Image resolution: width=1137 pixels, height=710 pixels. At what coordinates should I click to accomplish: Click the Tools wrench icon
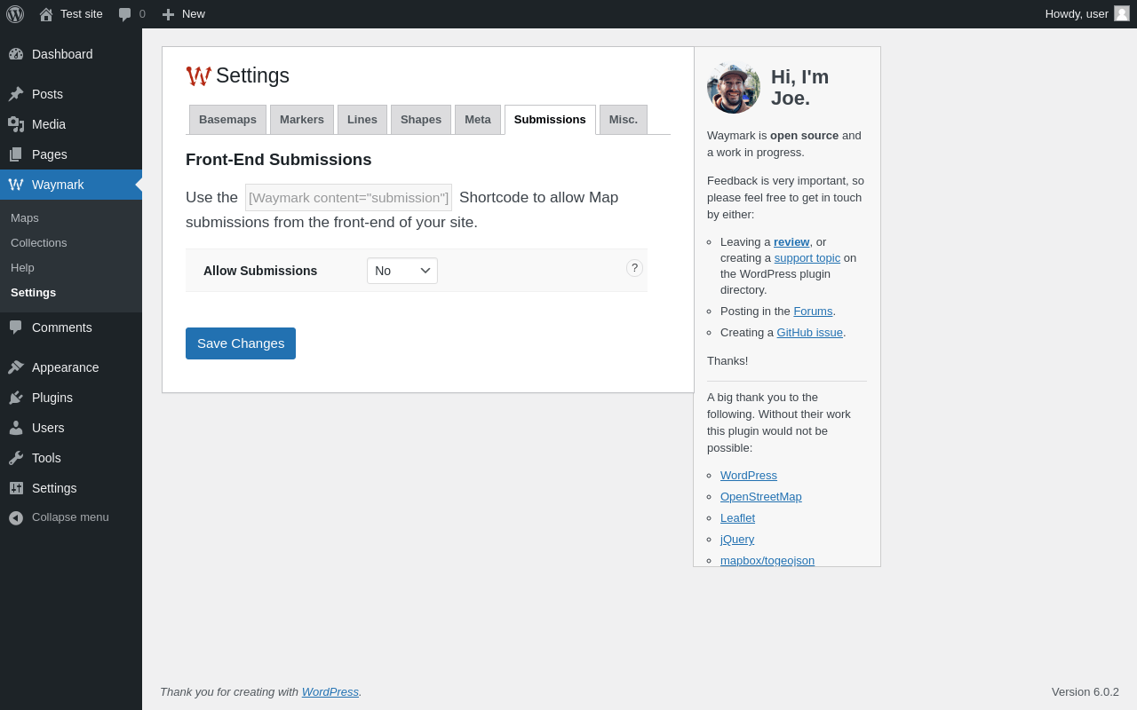(16, 458)
